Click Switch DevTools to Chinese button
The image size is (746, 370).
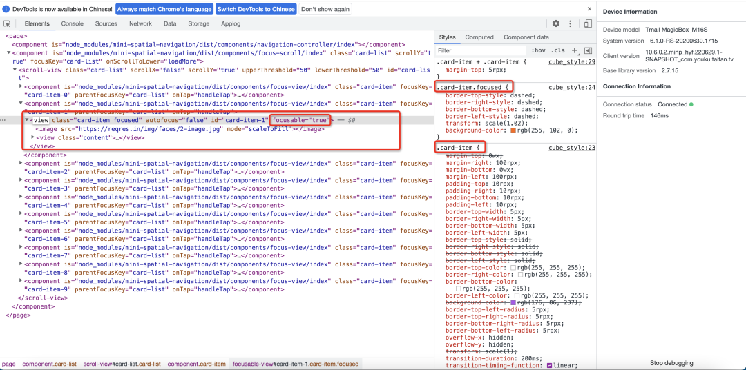pyautogui.click(x=256, y=9)
